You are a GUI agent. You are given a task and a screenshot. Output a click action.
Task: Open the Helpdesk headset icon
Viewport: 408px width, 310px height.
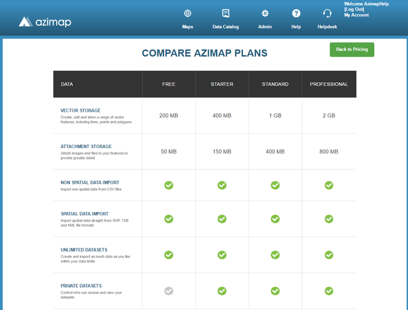327,13
